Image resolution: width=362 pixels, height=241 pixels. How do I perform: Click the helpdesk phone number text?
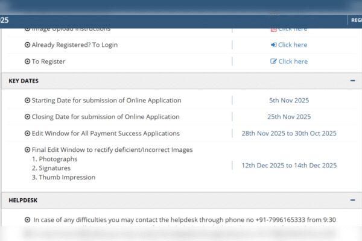click(x=281, y=219)
